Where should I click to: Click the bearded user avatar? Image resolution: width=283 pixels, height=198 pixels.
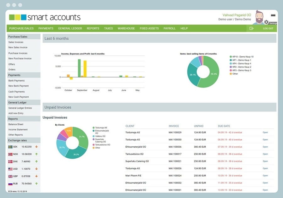click(259, 17)
